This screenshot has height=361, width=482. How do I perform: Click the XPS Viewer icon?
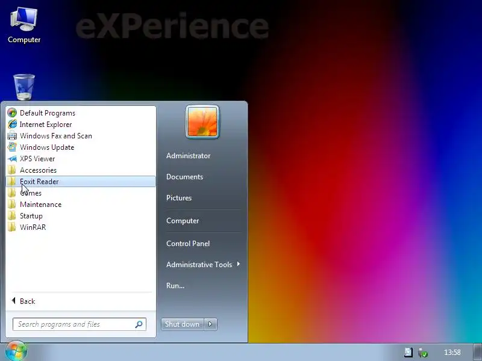(x=12, y=159)
